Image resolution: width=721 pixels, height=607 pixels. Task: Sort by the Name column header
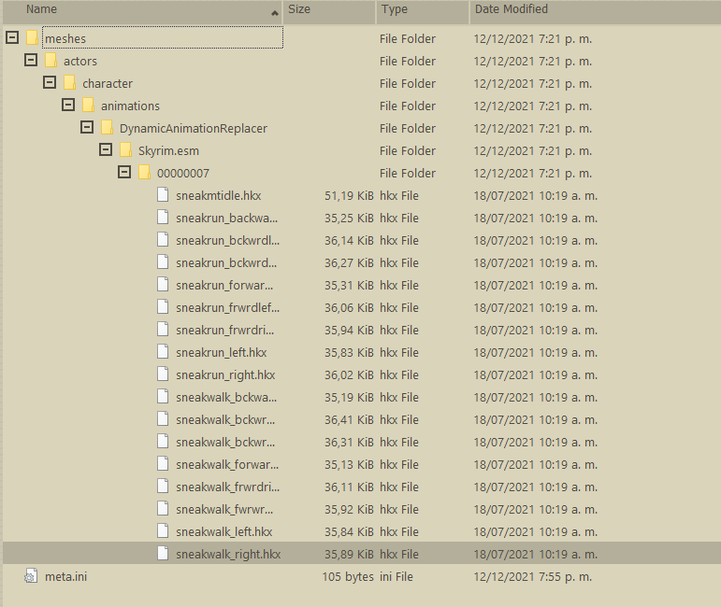[x=142, y=11]
